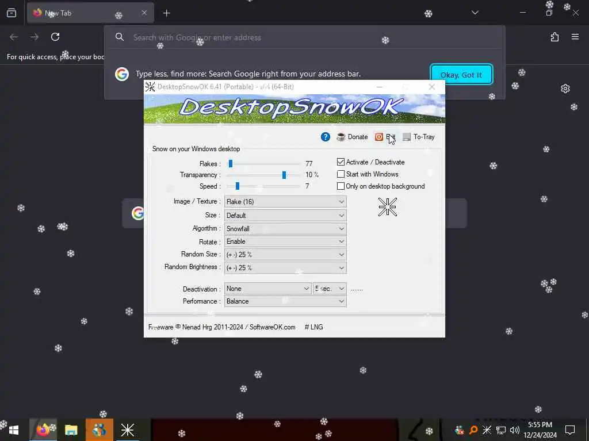Image resolution: width=589 pixels, height=441 pixels.
Task: Expand the Algorithm dropdown showing Snowfall
Action: pos(285,228)
